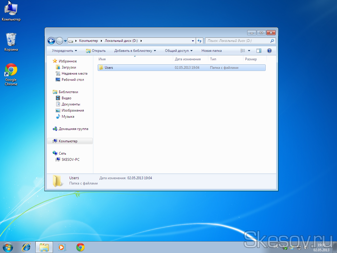Click the Открыть toolbar button
The image size is (337, 253).
point(96,51)
